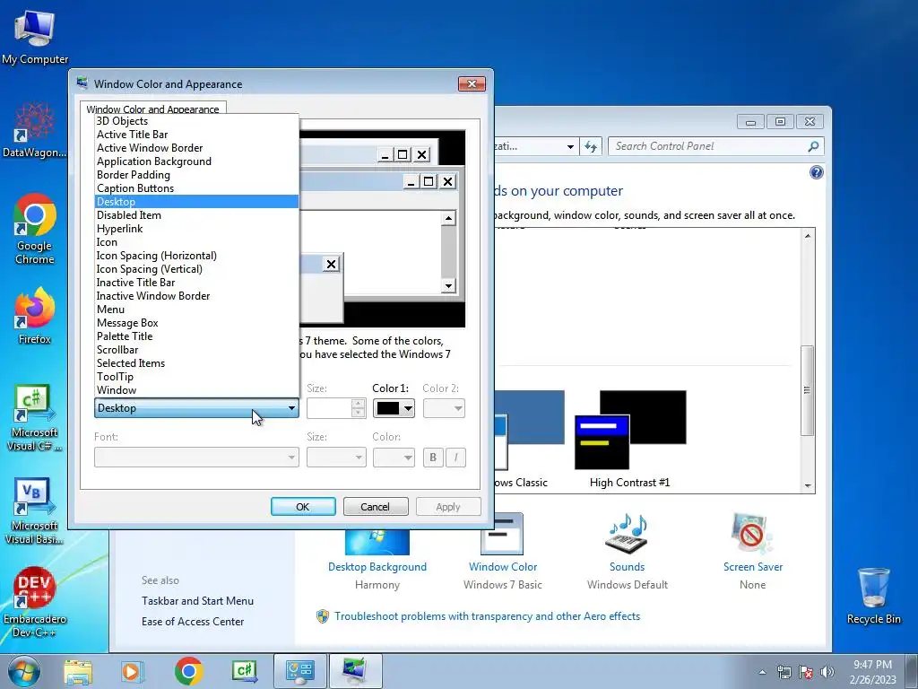Choose Message Box from the list
The width and height of the screenshot is (918, 689).
pyautogui.click(x=196, y=323)
